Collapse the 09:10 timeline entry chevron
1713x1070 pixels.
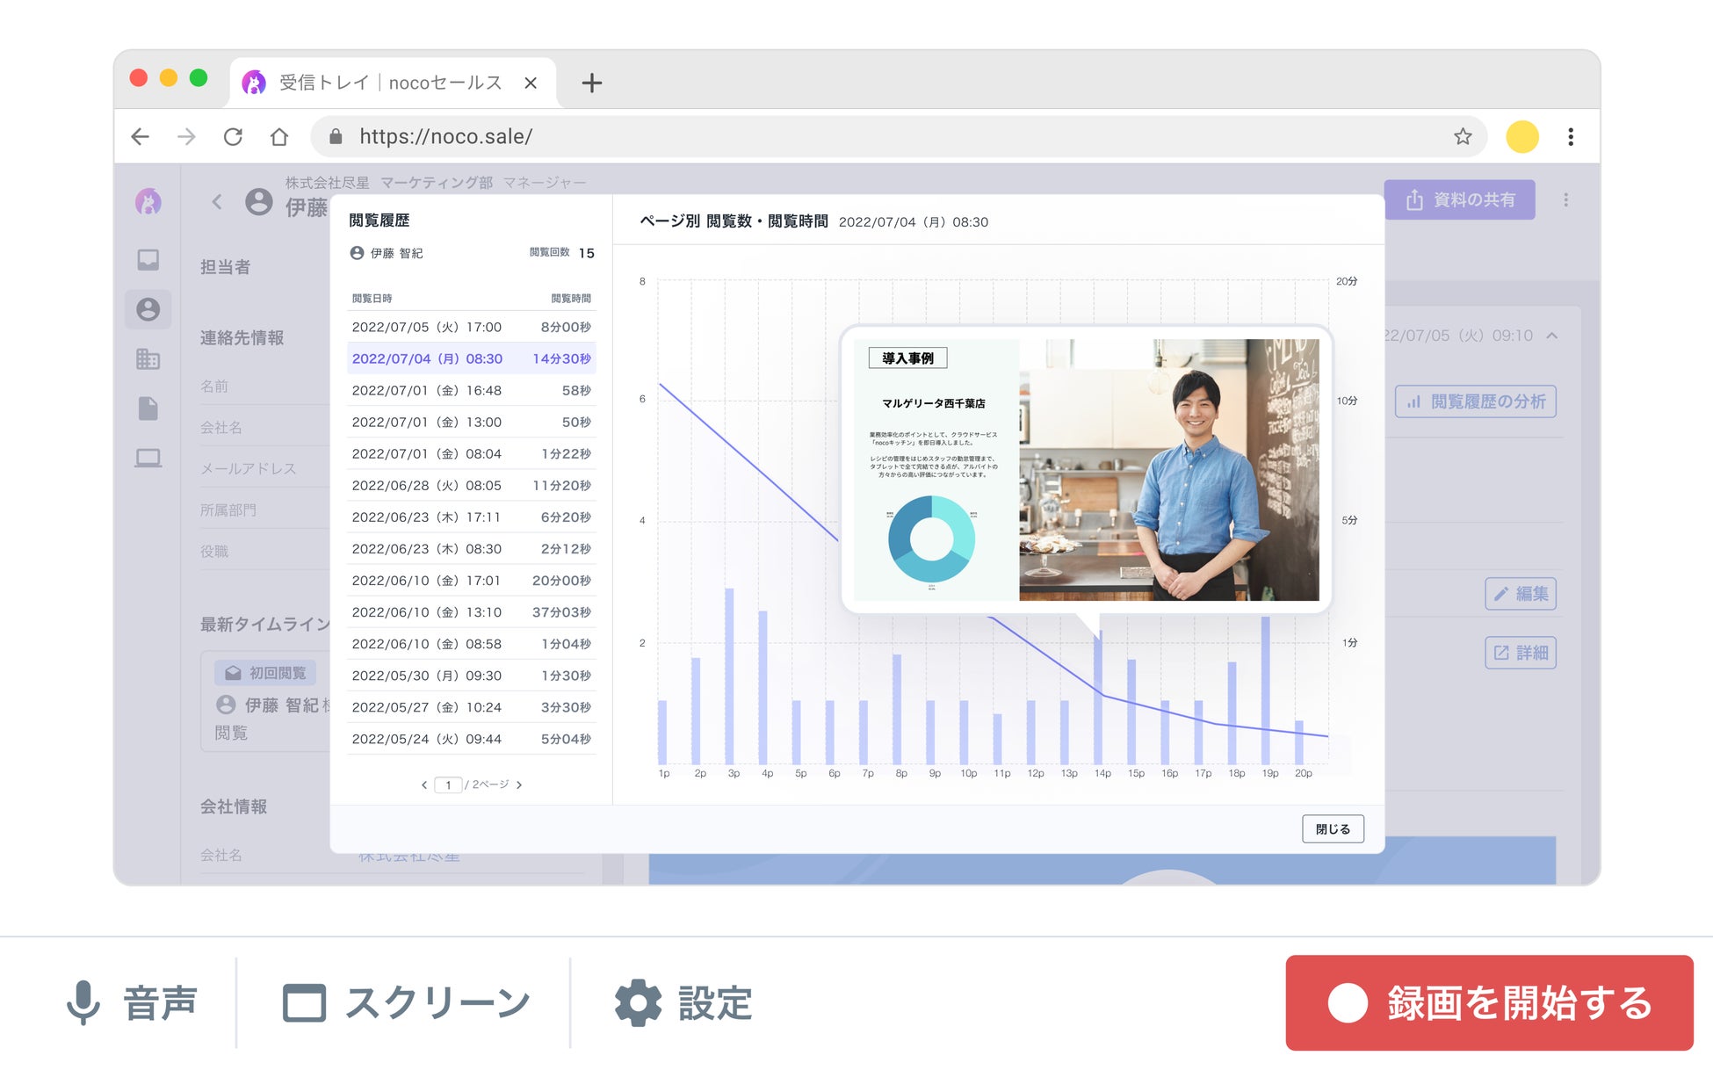coord(1552,336)
